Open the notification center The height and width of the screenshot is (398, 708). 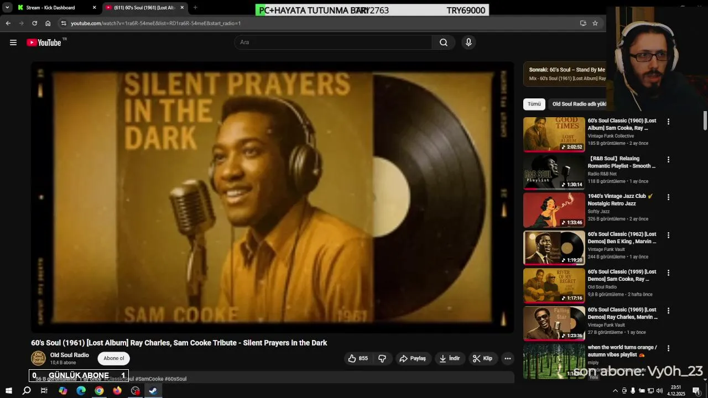click(696, 391)
